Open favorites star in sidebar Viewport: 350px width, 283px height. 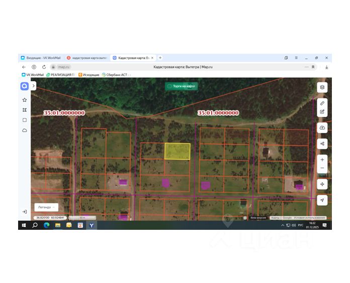(25, 100)
